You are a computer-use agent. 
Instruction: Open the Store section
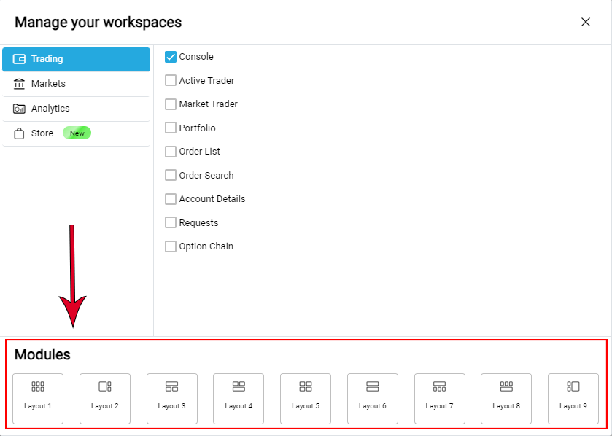pos(42,133)
